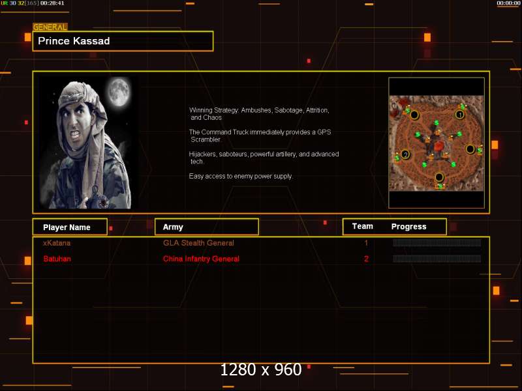522x391 pixels.
Task: Click the China Infantry General army entry
Action: [x=201, y=259]
